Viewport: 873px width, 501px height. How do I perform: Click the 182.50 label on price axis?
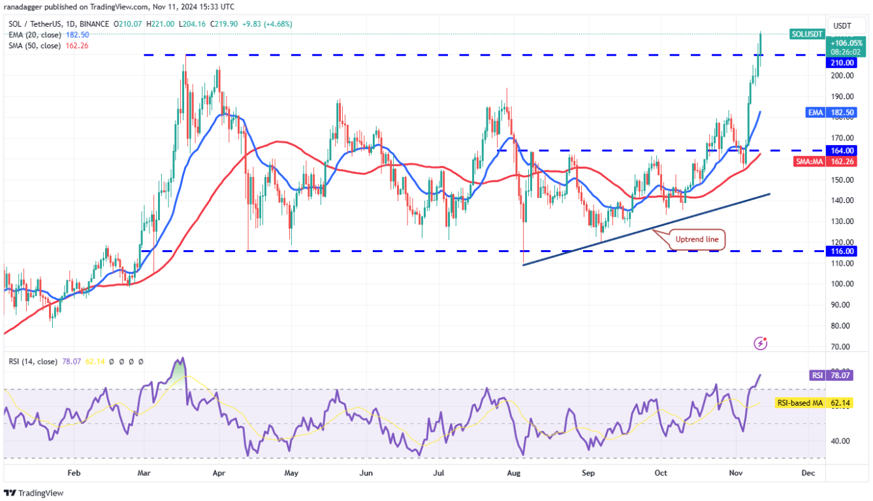[x=842, y=112]
